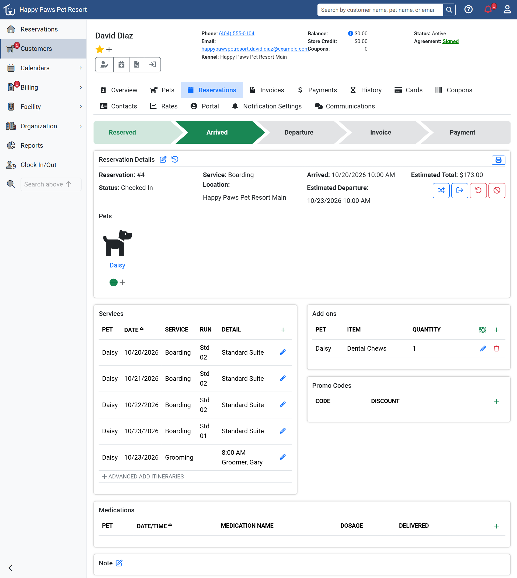Click the green feeding bowl icon under Daisy

click(x=113, y=282)
